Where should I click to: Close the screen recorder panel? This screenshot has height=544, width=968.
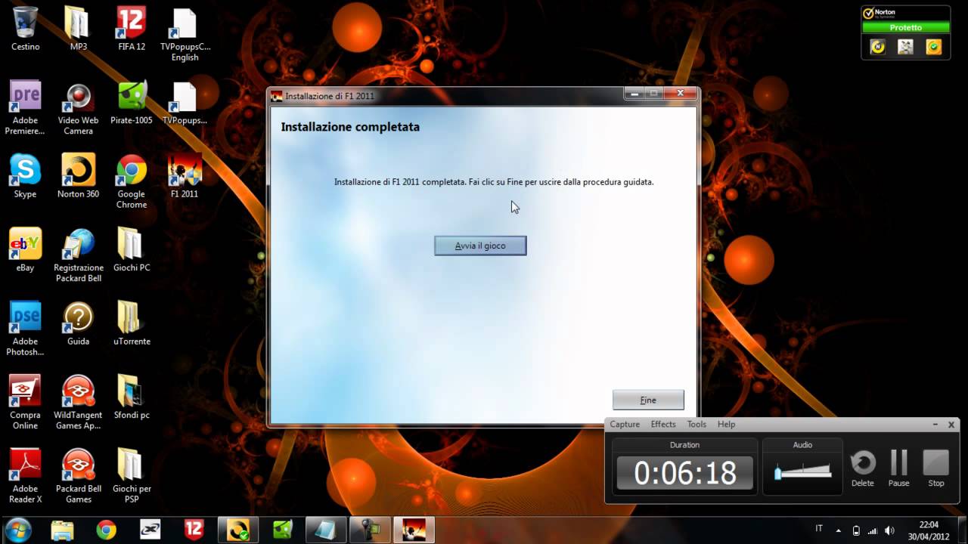point(952,425)
